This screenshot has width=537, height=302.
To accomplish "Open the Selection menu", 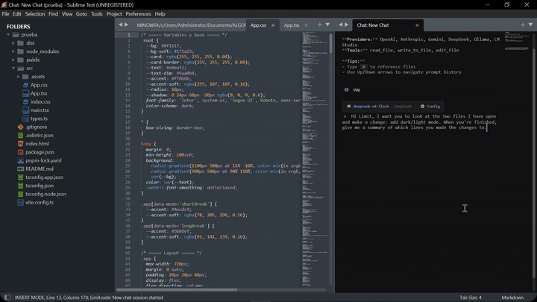I will [x=35, y=14].
